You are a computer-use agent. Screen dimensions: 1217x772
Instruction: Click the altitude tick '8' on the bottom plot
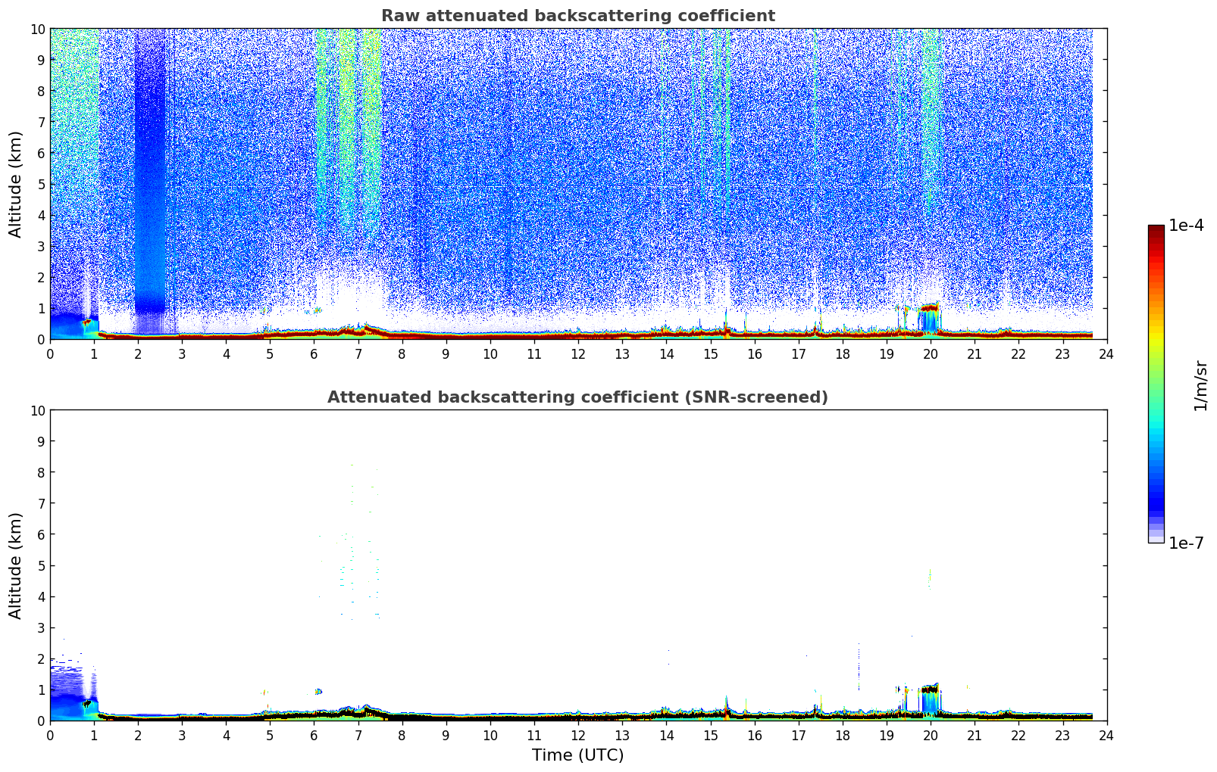pyautogui.click(x=42, y=472)
